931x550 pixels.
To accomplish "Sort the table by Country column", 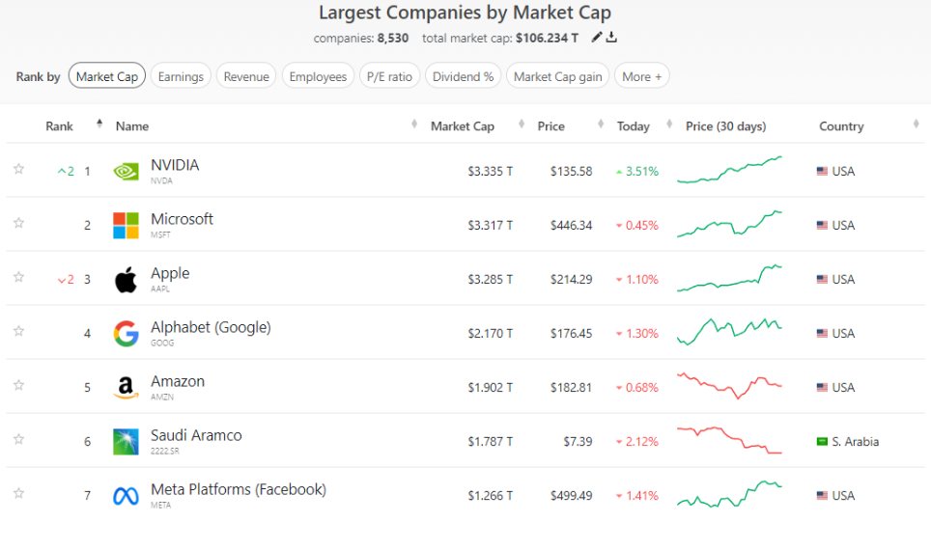I will pyautogui.click(x=841, y=126).
